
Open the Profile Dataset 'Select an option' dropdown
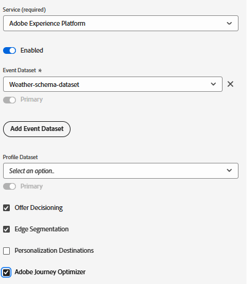[121, 171]
